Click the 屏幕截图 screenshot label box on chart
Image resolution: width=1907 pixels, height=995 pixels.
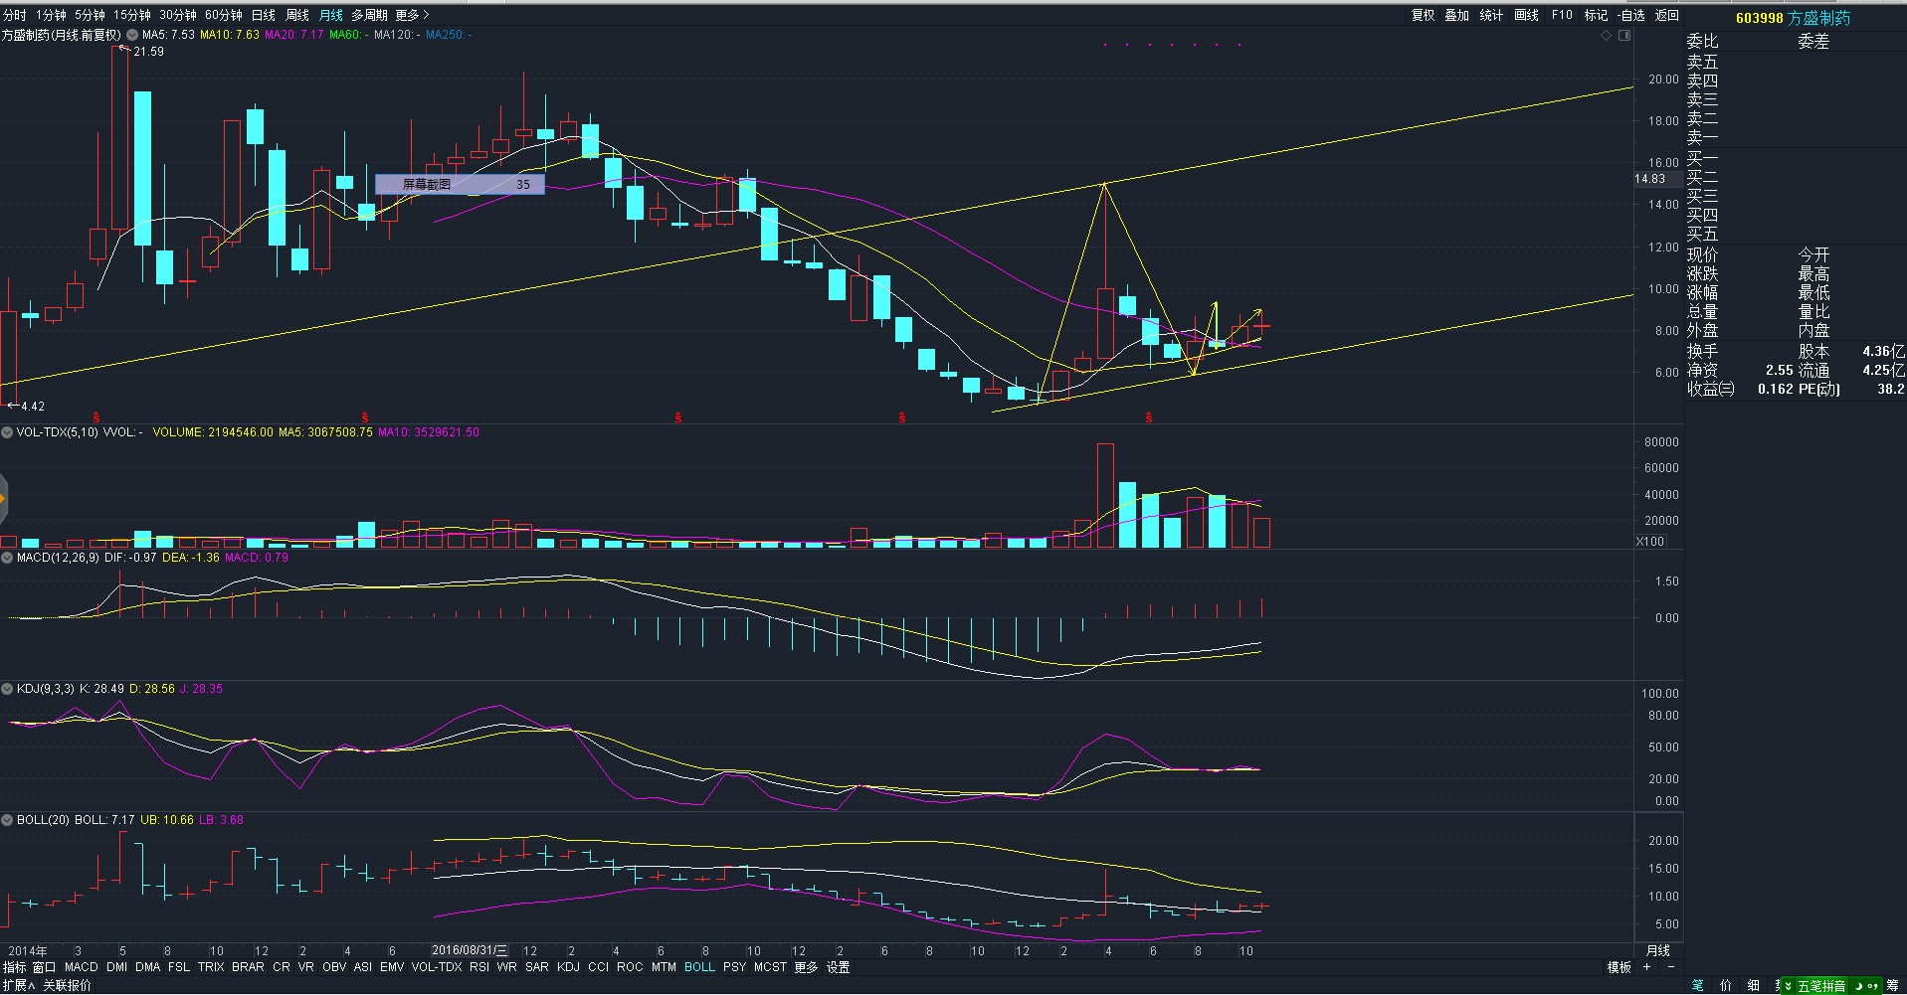(460, 184)
